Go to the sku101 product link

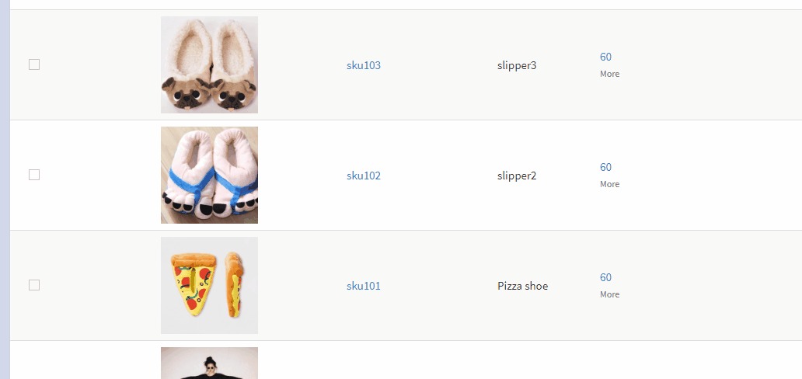tap(364, 286)
